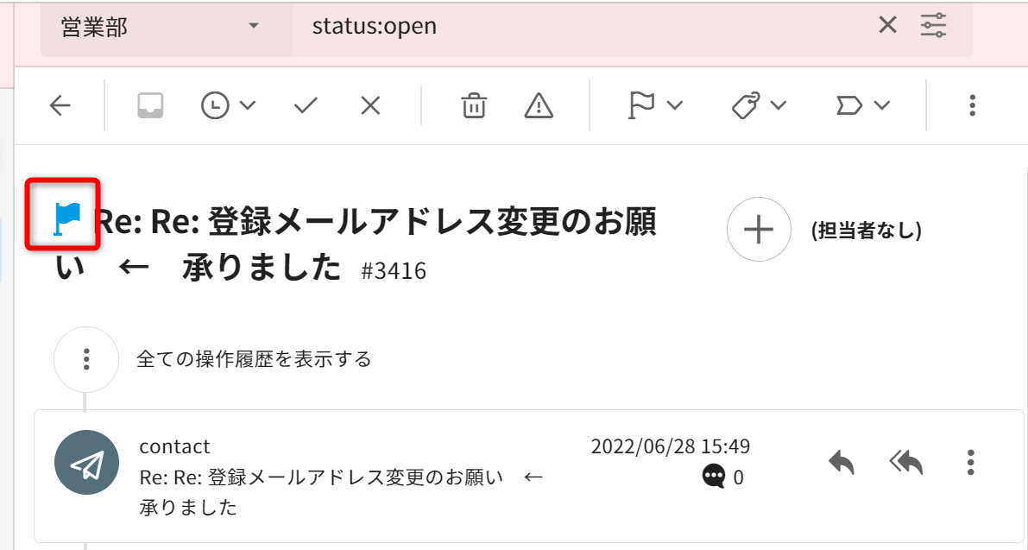
Task: Expand history with the three-dot circle
Action: click(86, 359)
